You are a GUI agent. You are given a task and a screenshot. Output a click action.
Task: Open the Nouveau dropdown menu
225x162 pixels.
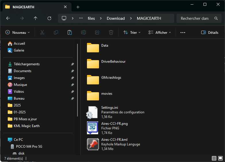tap(18, 33)
